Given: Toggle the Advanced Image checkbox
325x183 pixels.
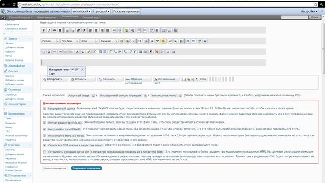Looking at the screenshot, I should pos(93,96).
